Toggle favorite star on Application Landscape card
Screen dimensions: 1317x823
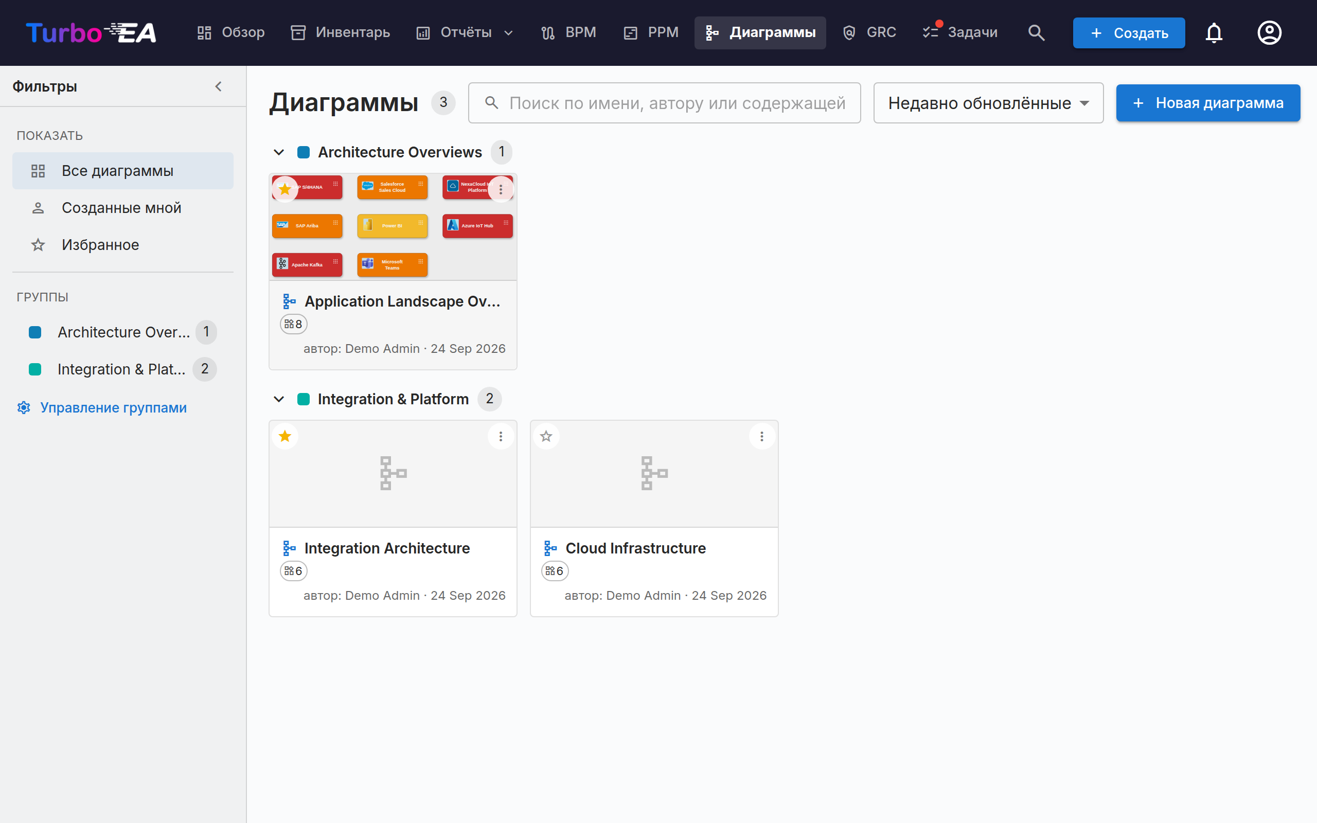pos(285,189)
